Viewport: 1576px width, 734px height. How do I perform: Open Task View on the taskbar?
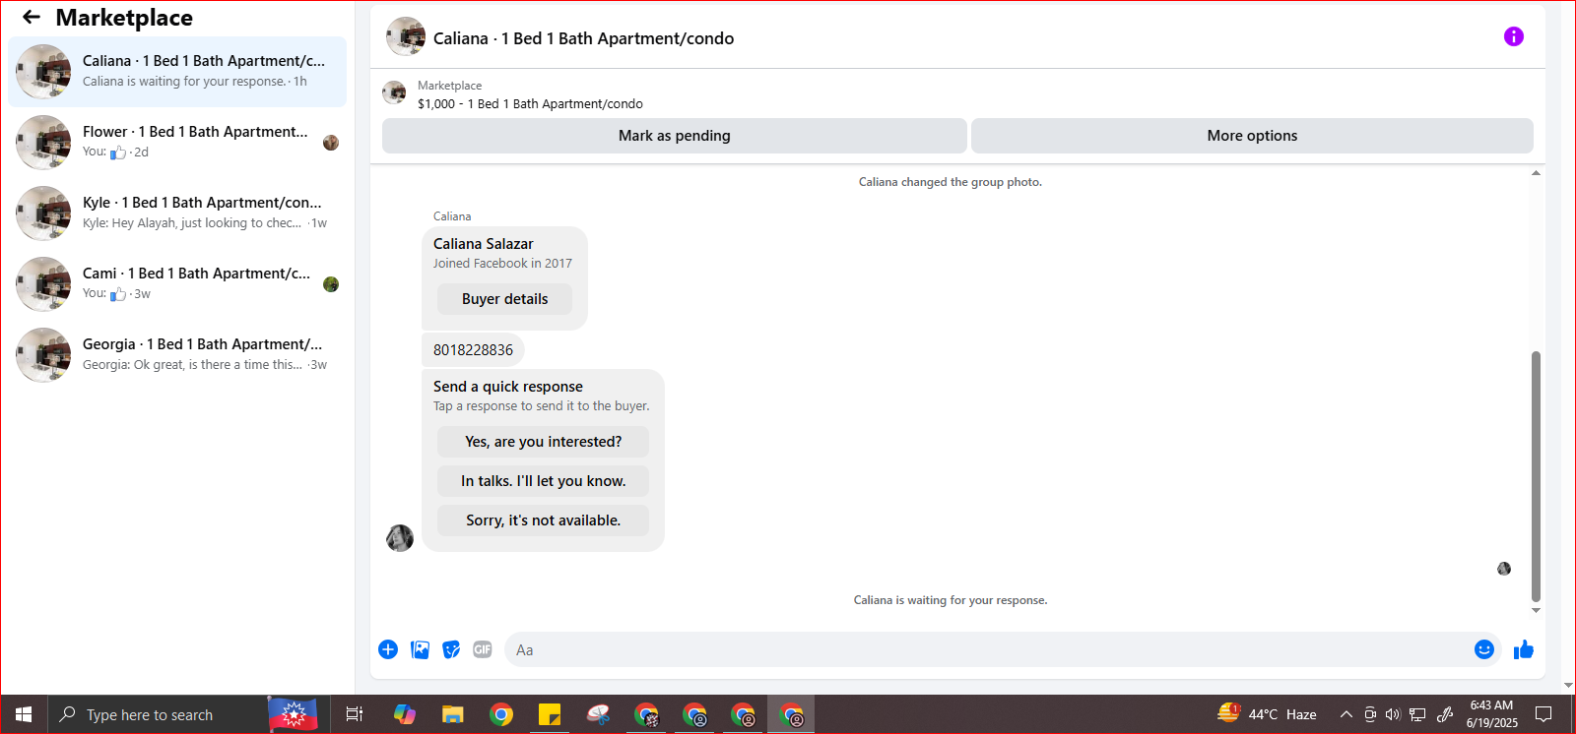click(x=355, y=714)
